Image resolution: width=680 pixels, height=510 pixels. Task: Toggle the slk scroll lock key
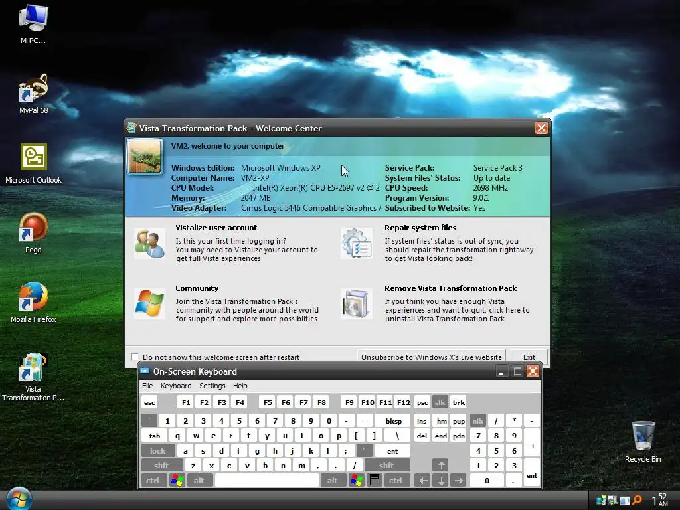point(440,402)
